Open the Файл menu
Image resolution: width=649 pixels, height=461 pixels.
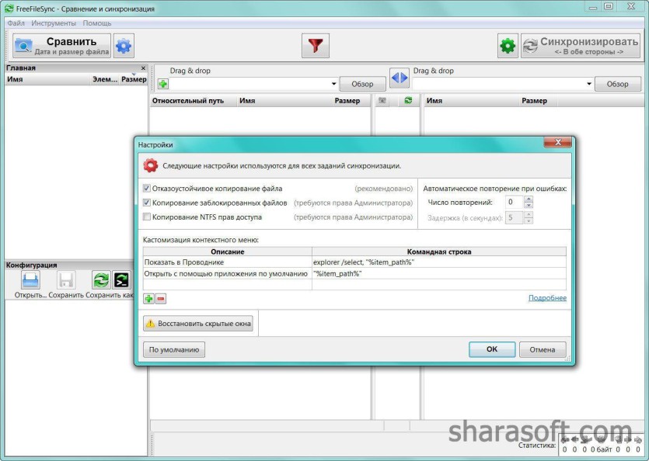(x=16, y=23)
